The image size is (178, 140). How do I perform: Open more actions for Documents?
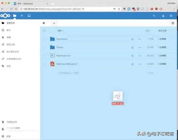140,39
